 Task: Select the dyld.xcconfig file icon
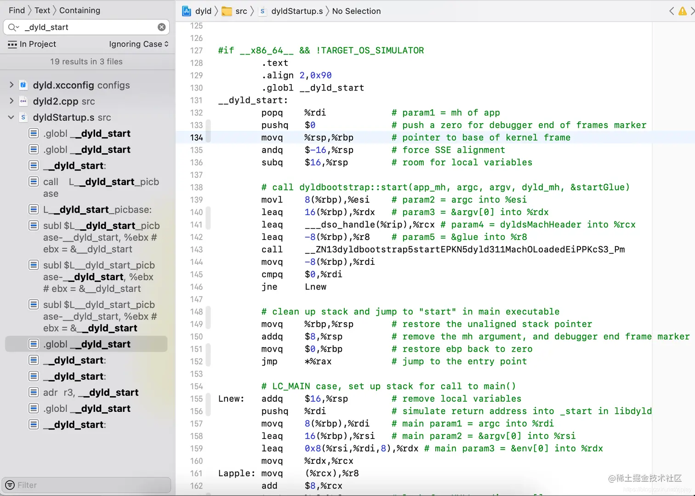(23, 85)
